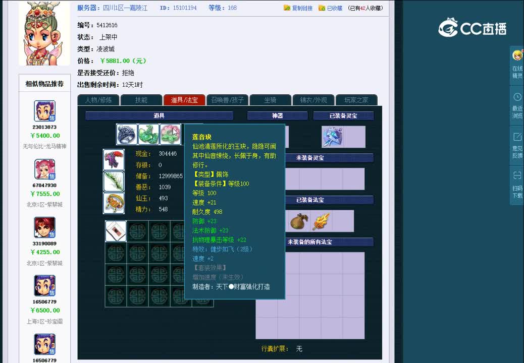The image size is (524, 363).
Task: Click the 四川1区—嘉陵江 server text
Action: (125, 8)
